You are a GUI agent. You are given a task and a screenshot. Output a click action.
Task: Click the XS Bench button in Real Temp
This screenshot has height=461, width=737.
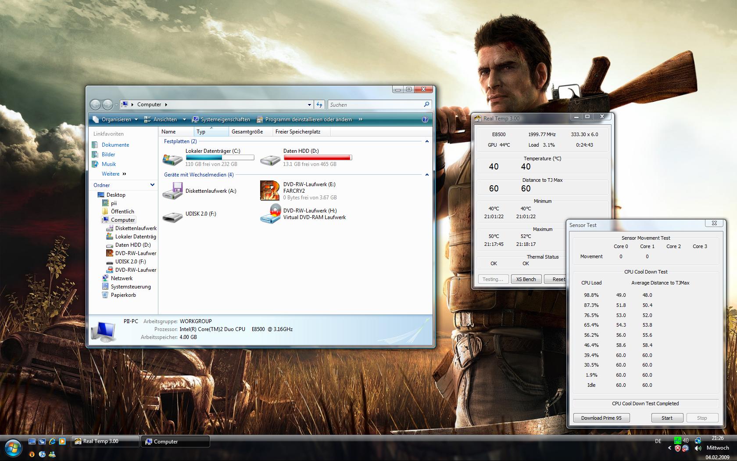(x=526, y=279)
